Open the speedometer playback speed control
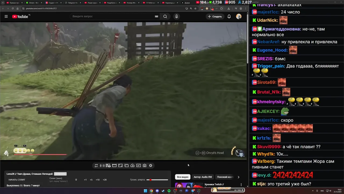Image resolution: width=344 pixels, height=194 pixels. (x=132, y=166)
